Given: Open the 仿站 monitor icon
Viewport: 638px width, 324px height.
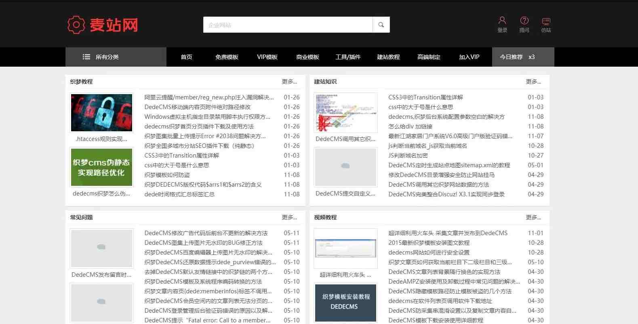Looking at the screenshot, I should tap(546, 24).
